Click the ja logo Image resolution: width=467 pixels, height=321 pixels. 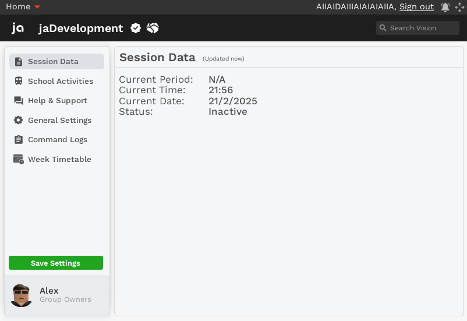pos(17,28)
